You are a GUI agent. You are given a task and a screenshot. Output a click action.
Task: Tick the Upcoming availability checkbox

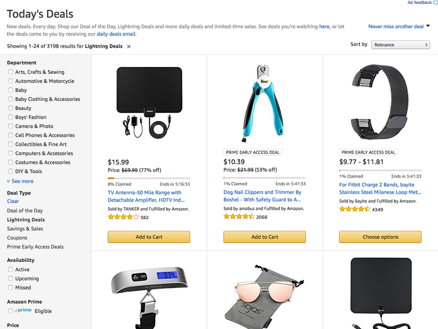pos(11,279)
